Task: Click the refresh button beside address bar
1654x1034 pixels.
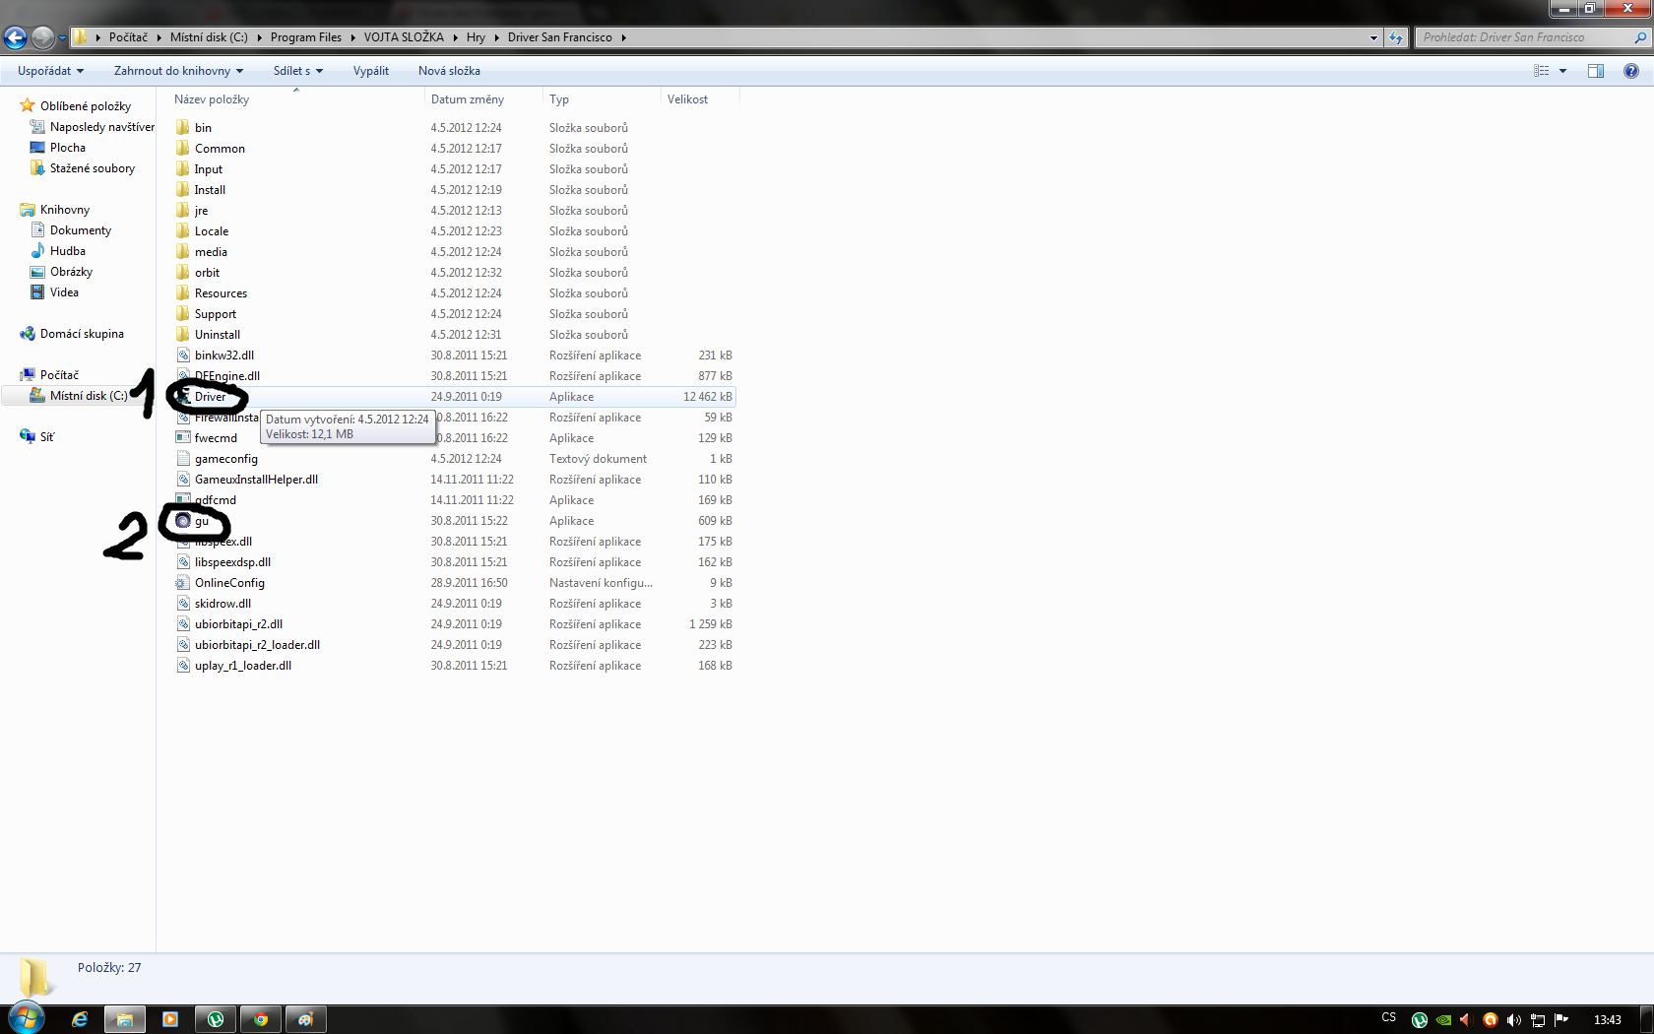Action: [x=1396, y=37]
